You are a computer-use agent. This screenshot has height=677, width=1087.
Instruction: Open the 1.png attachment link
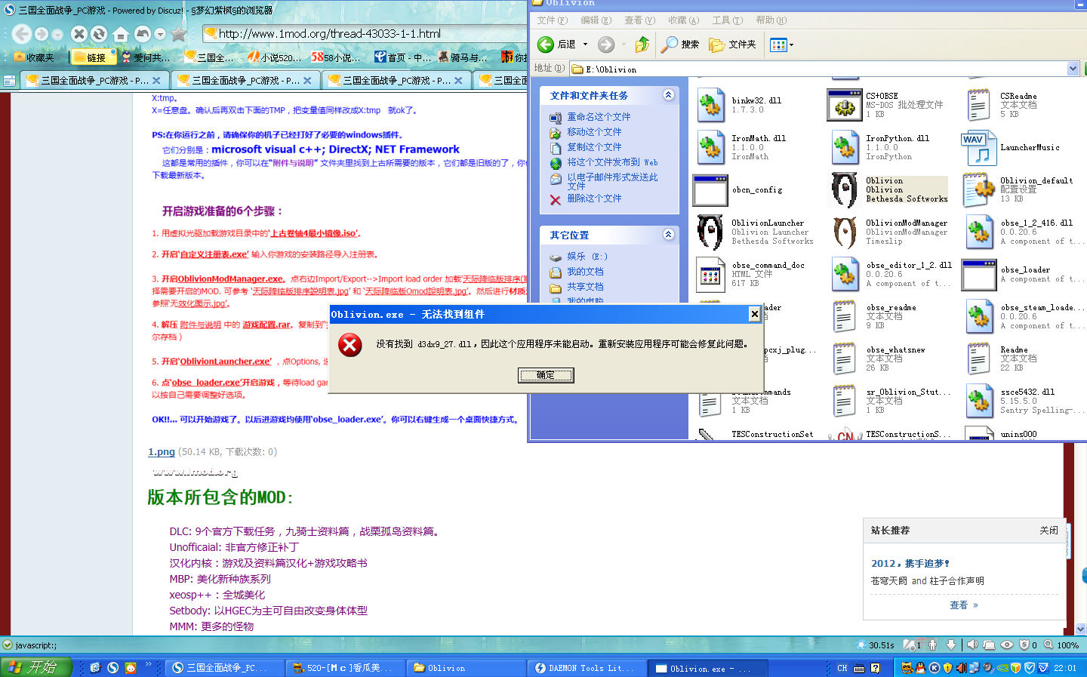click(x=161, y=451)
